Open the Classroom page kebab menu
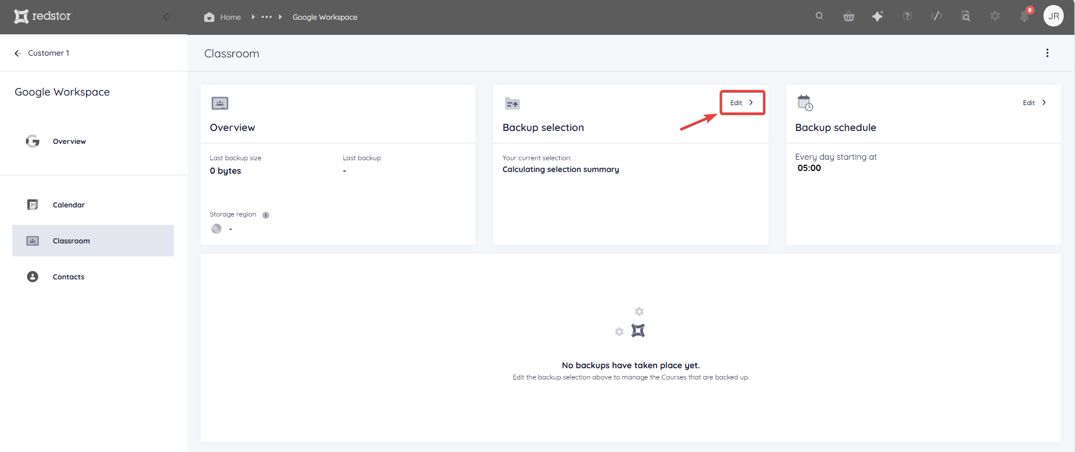The height and width of the screenshot is (452, 1075). coord(1047,53)
